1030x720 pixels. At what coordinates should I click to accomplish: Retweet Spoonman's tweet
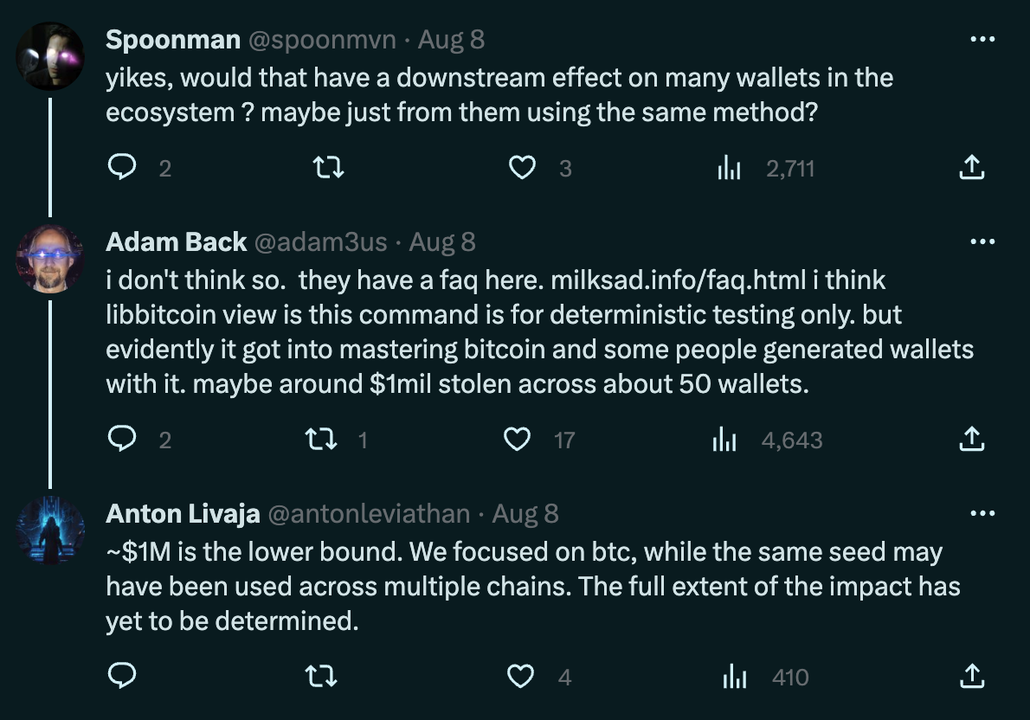[329, 167]
